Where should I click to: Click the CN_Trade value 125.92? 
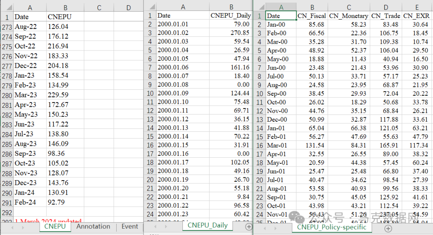click(386, 197)
